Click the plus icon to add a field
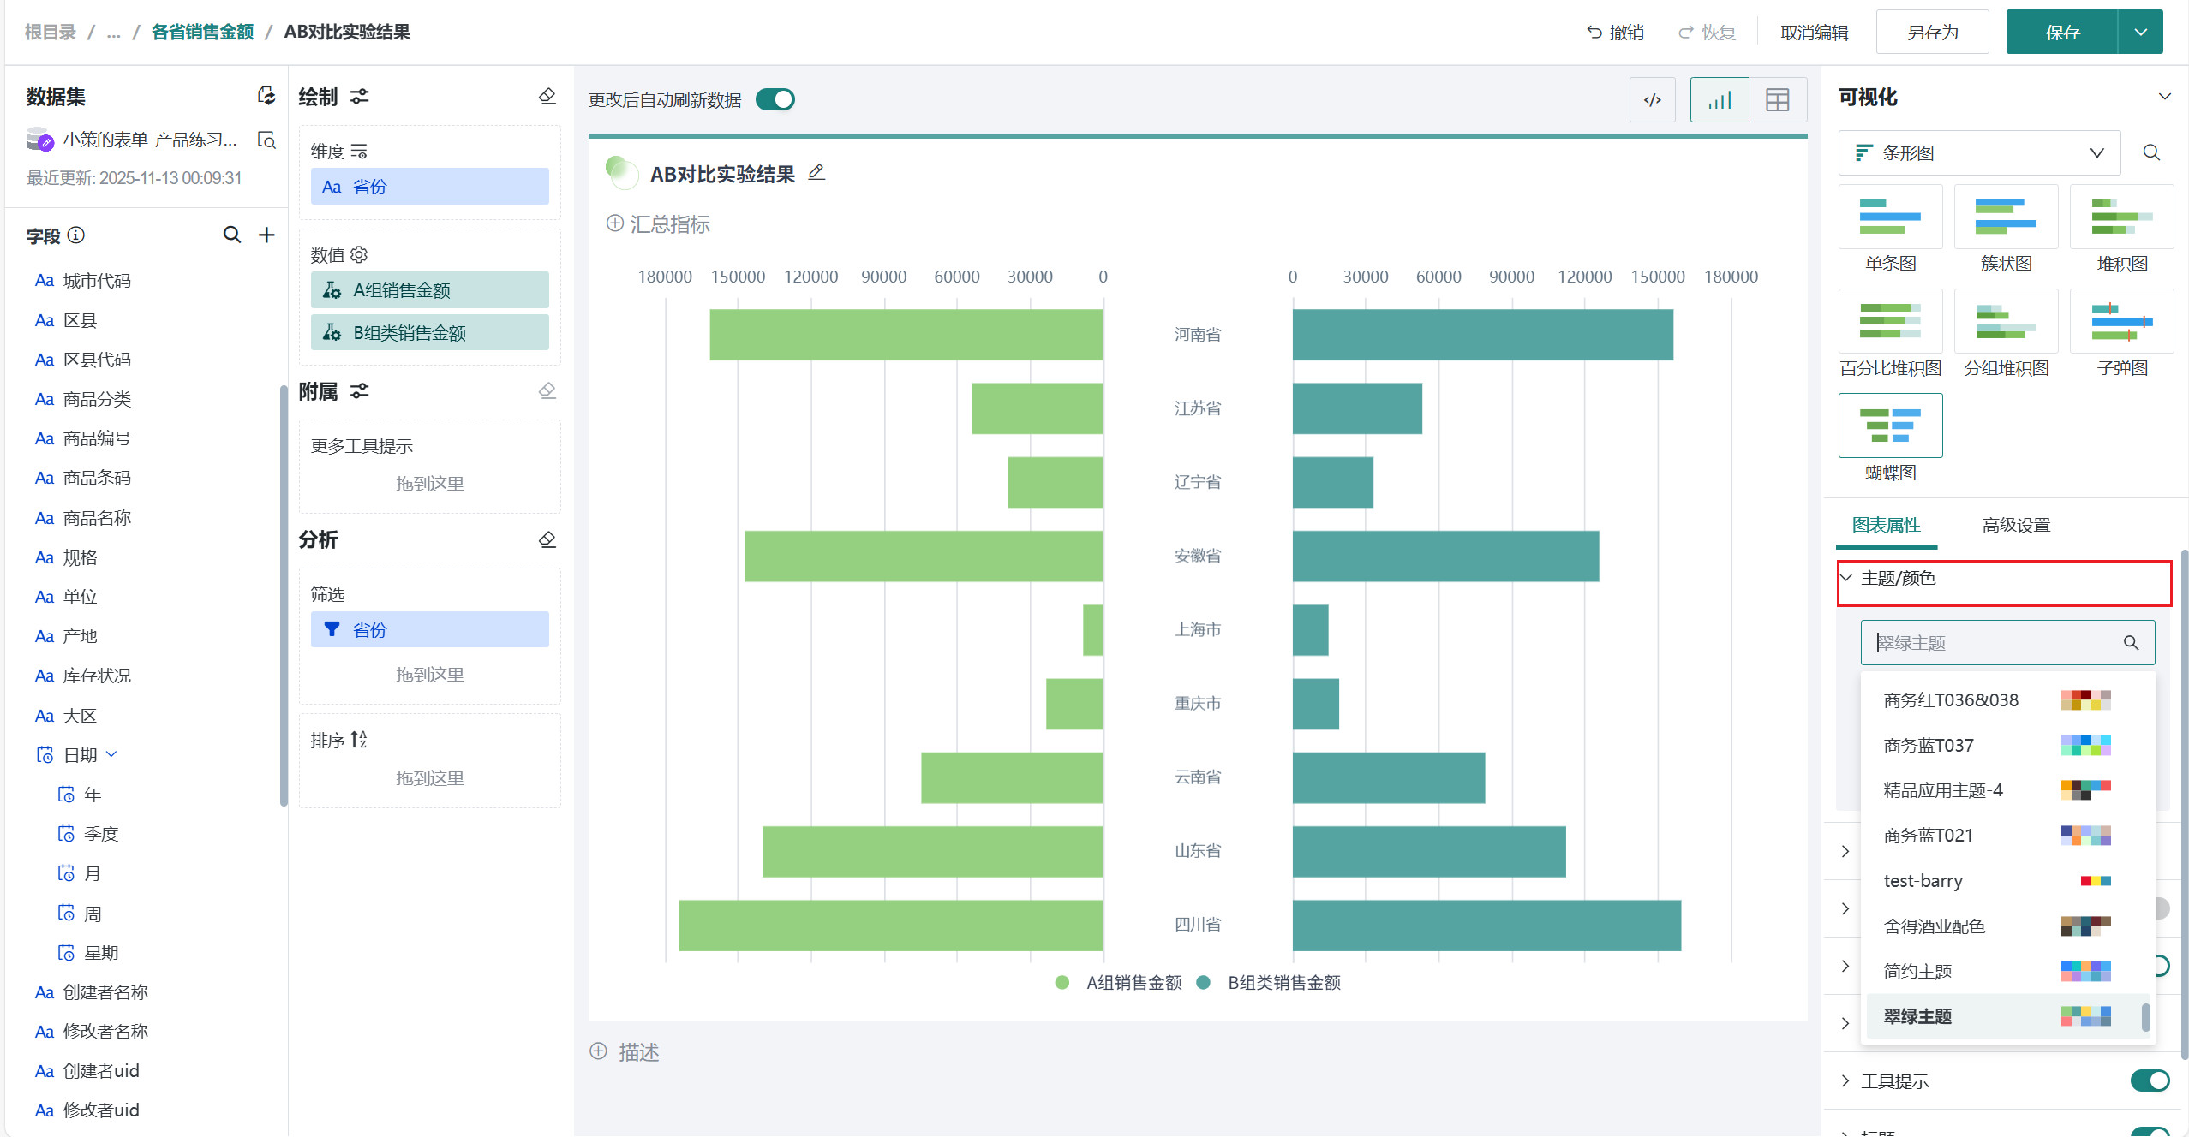Screen dimensions: 2189x1137 tap(266, 235)
